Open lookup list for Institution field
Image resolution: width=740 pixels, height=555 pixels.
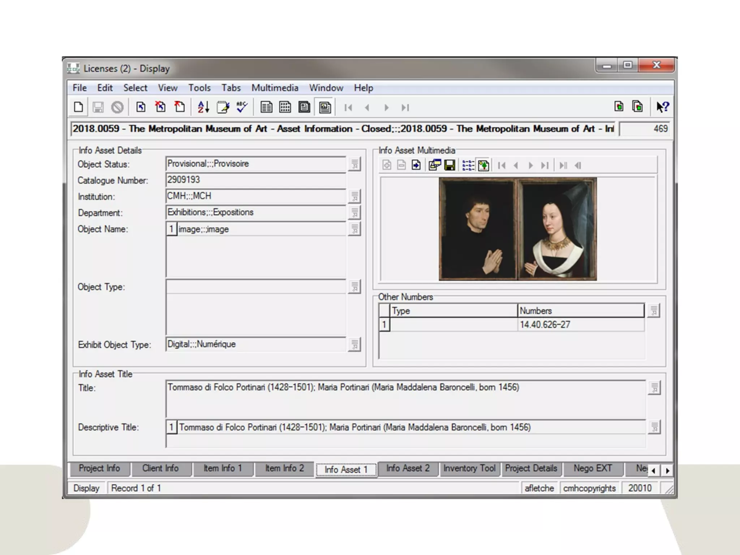point(354,197)
